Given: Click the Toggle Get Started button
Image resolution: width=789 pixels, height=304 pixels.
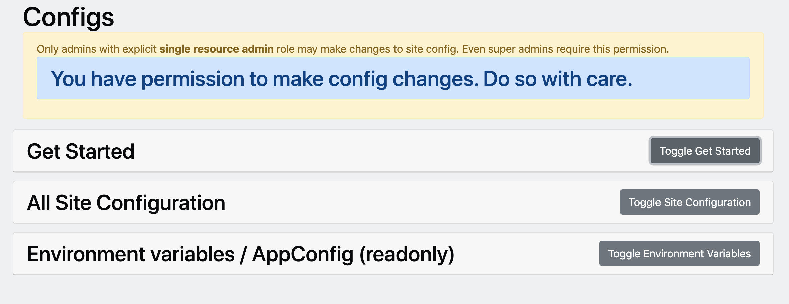Looking at the screenshot, I should click(705, 151).
